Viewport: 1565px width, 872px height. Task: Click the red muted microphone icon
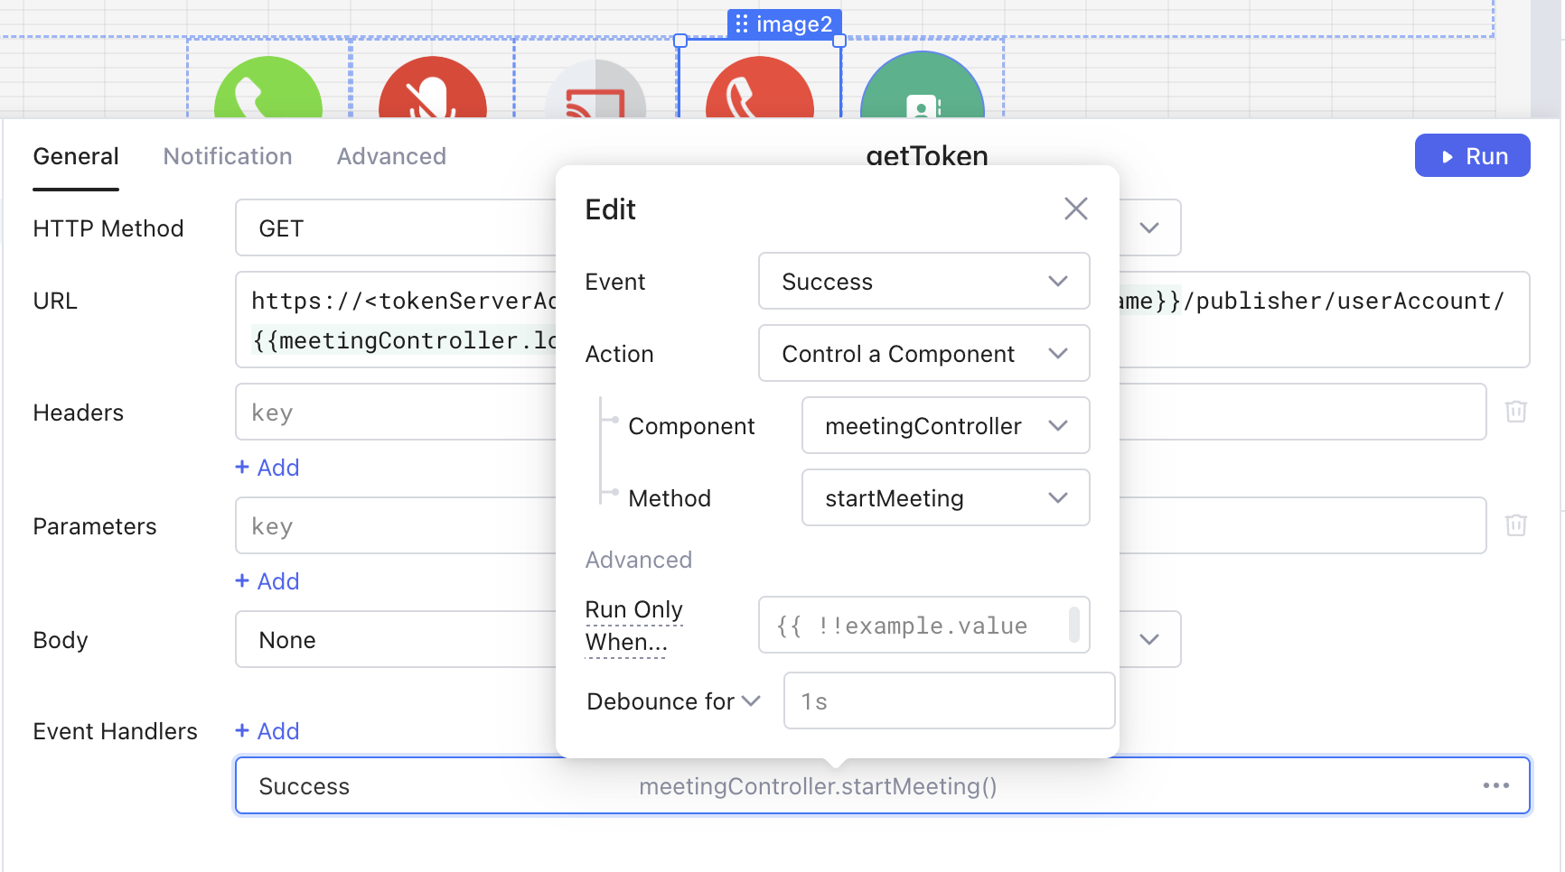coord(432,90)
